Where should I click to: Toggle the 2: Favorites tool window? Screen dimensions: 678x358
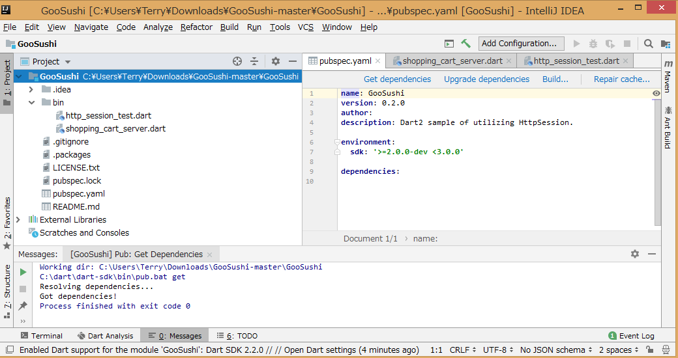pyautogui.click(x=7, y=223)
